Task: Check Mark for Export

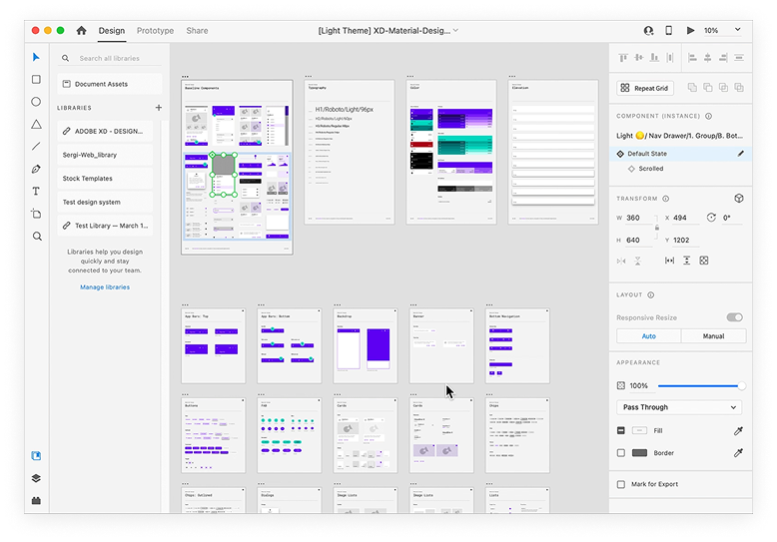Action: point(621,484)
